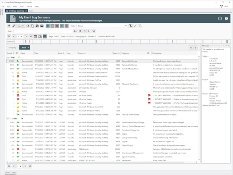This screenshot has height=175, width=233.
Task: Toggle the failure audit lock filter
Action: click(x=67, y=26)
